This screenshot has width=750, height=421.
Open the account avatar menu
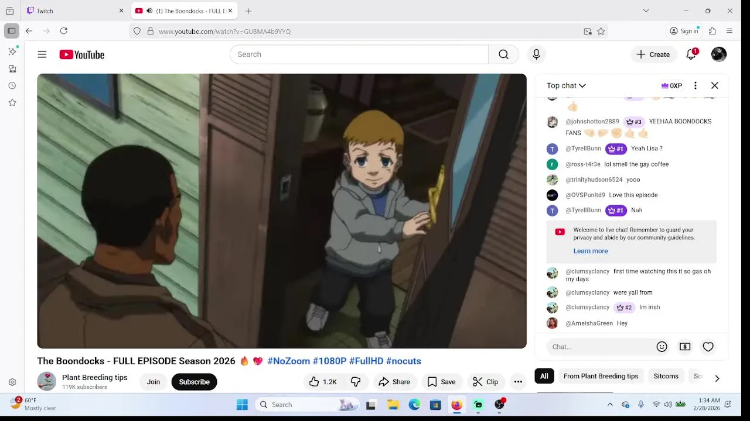[719, 54]
